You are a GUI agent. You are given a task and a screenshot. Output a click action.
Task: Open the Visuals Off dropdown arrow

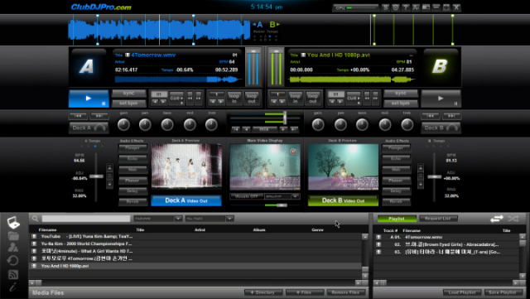(x=296, y=196)
